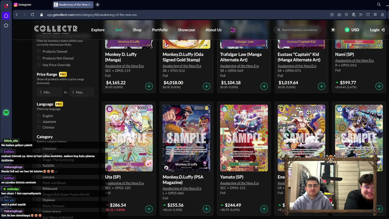This screenshot has height=219, width=389.
Task: Select the Products Owned radio option
Action: [x=39, y=51]
